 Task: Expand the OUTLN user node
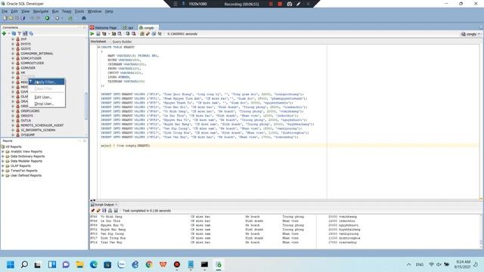pyautogui.click(x=13, y=121)
